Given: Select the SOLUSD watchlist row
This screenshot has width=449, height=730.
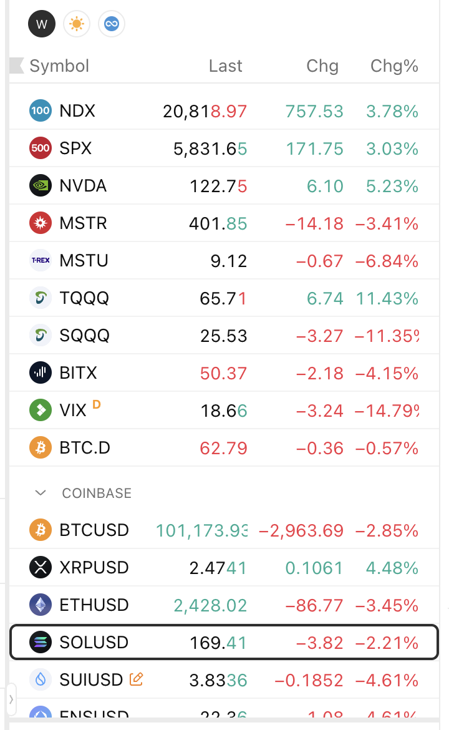Looking at the screenshot, I should pyautogui.click(x=224, y=642).
